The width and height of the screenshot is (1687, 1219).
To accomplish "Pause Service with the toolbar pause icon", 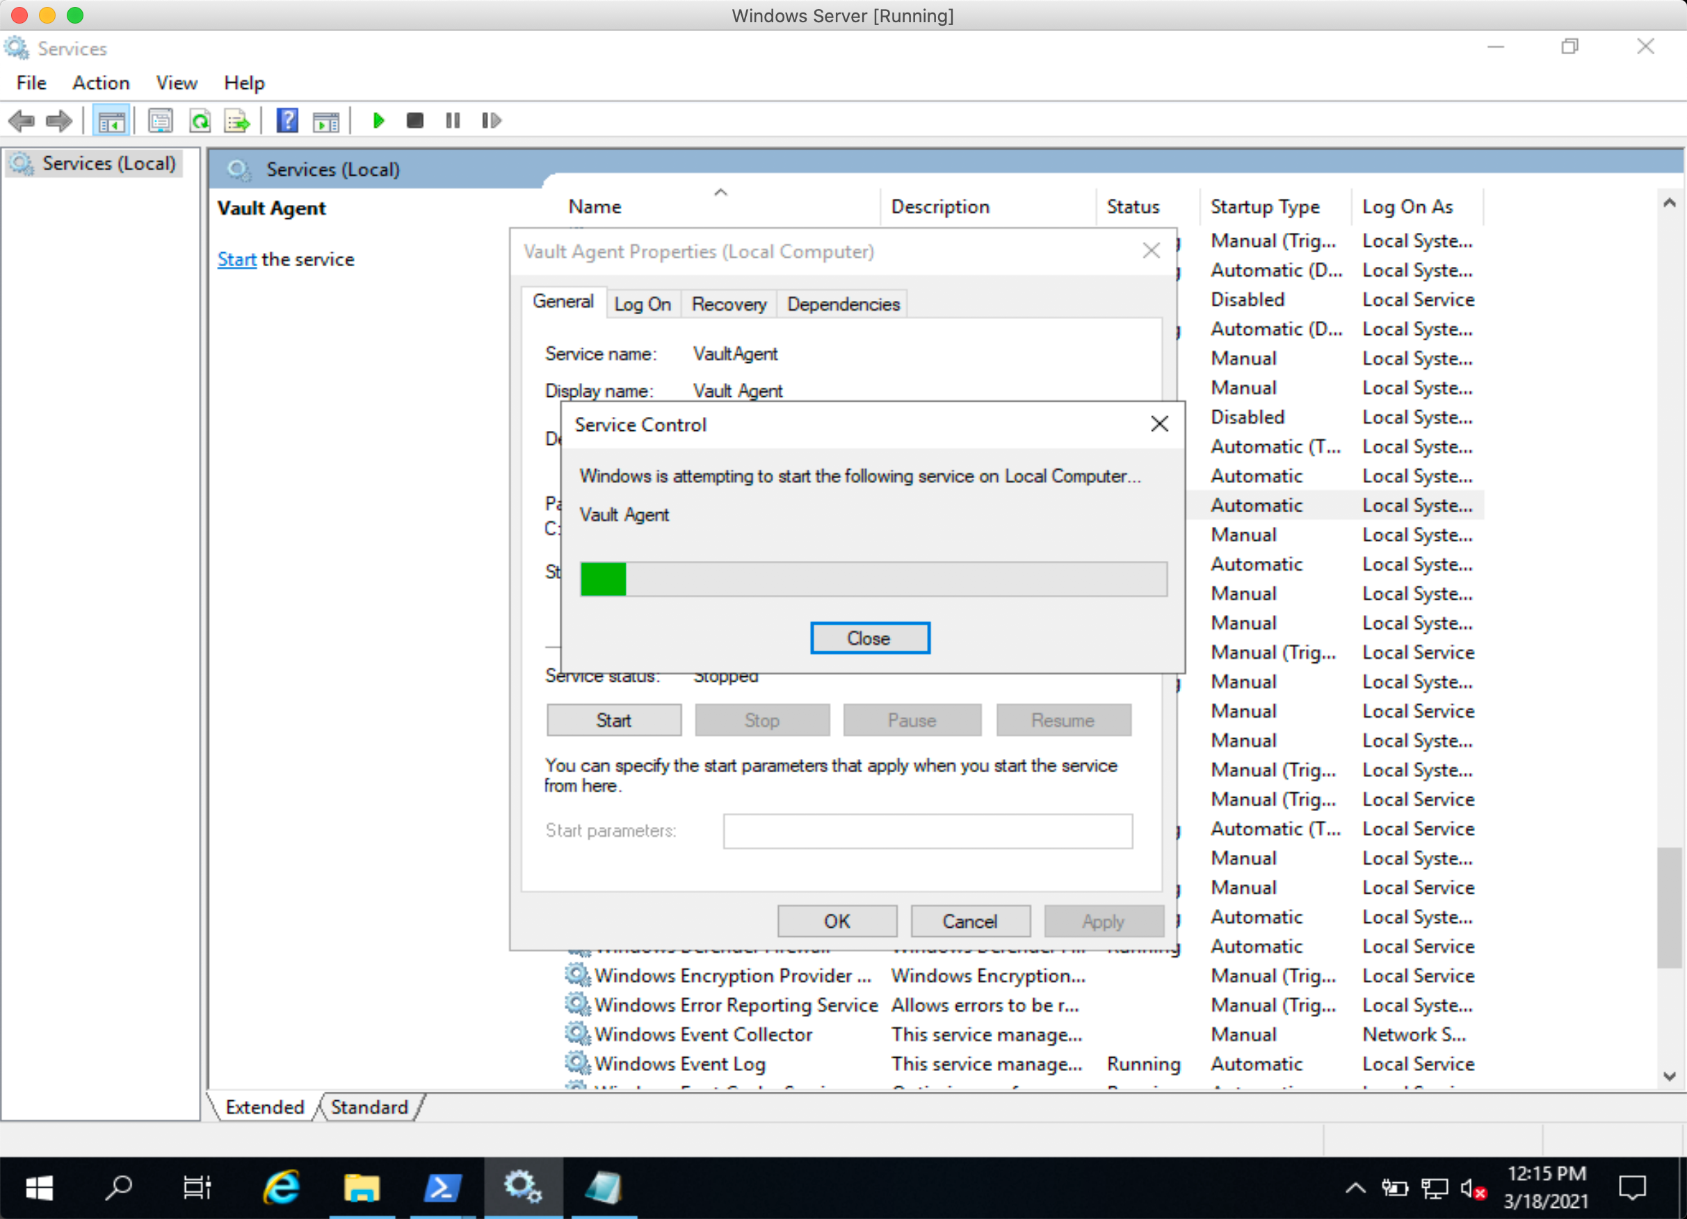I will point(452,120).
